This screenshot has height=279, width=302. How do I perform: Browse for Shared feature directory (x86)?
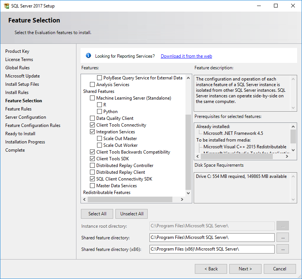pos(283,249)
